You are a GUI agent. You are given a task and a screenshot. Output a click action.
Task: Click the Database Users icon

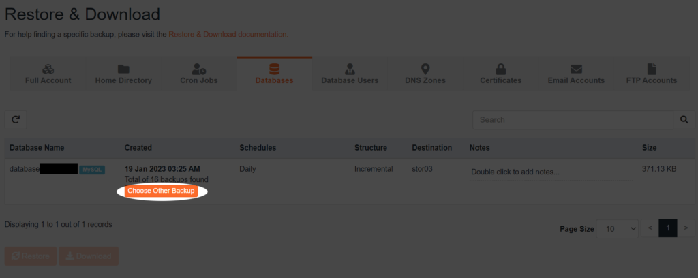pyautogui.click(x=350, y=69)
